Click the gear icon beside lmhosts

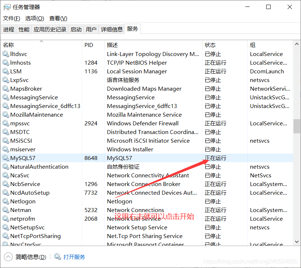tap(6, 62)
